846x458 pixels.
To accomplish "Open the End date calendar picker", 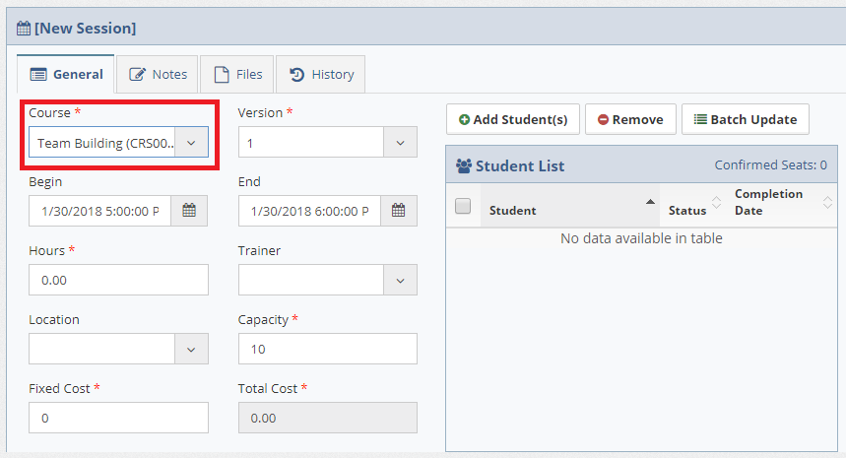I will (399, 211).
